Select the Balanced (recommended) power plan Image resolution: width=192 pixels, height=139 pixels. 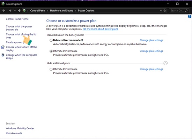(x=51, y=40)
